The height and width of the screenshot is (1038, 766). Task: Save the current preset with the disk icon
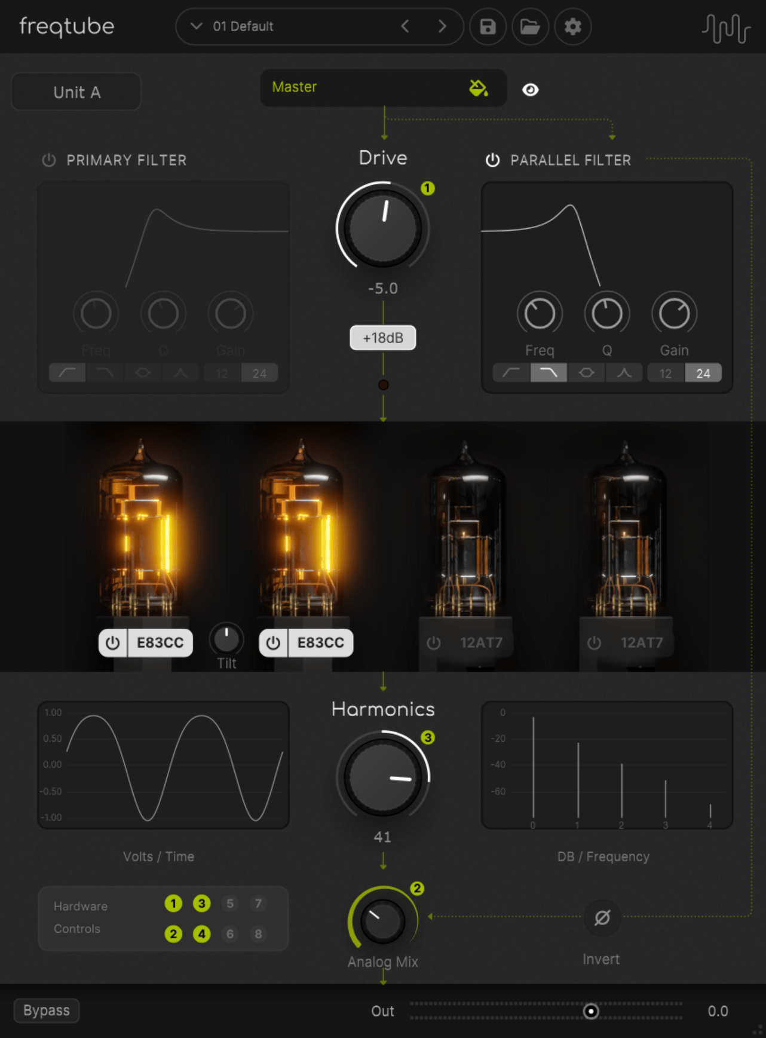coord(488,27)
